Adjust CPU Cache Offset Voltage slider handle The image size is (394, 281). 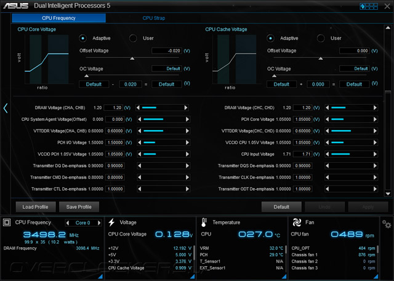click(x=321, y=59)
